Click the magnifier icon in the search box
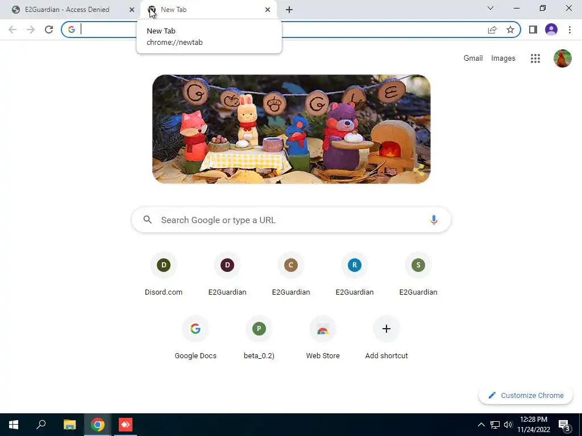 [148, 220]
